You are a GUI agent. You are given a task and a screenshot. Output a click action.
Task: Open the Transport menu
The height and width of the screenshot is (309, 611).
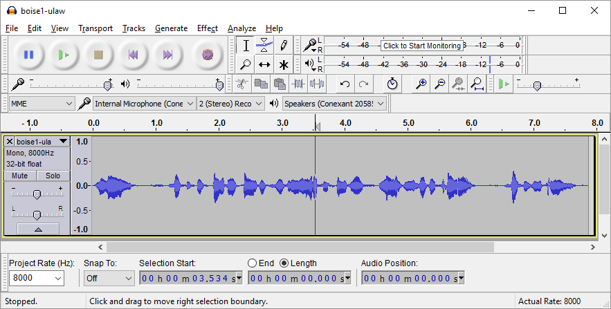[x=95, y=28]
